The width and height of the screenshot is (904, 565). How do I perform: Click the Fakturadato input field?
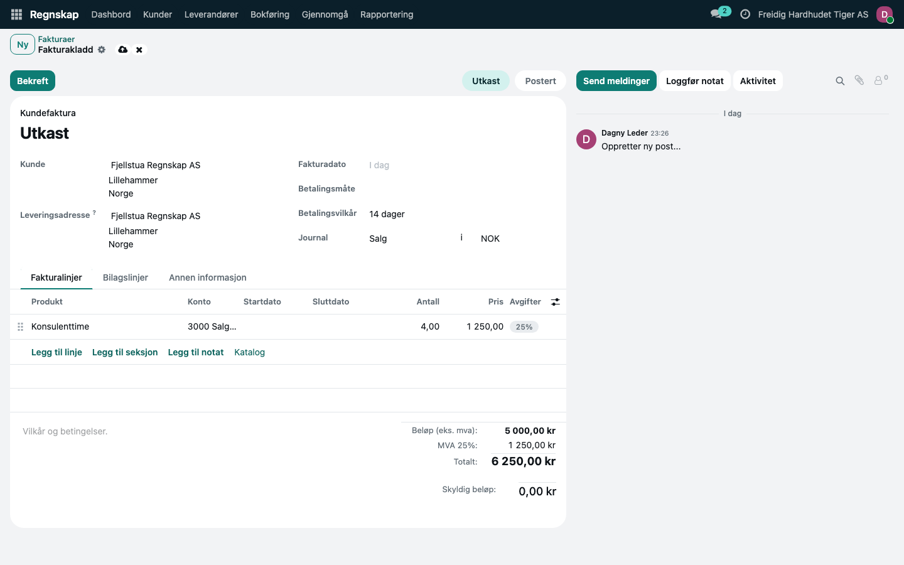[462, 165]
